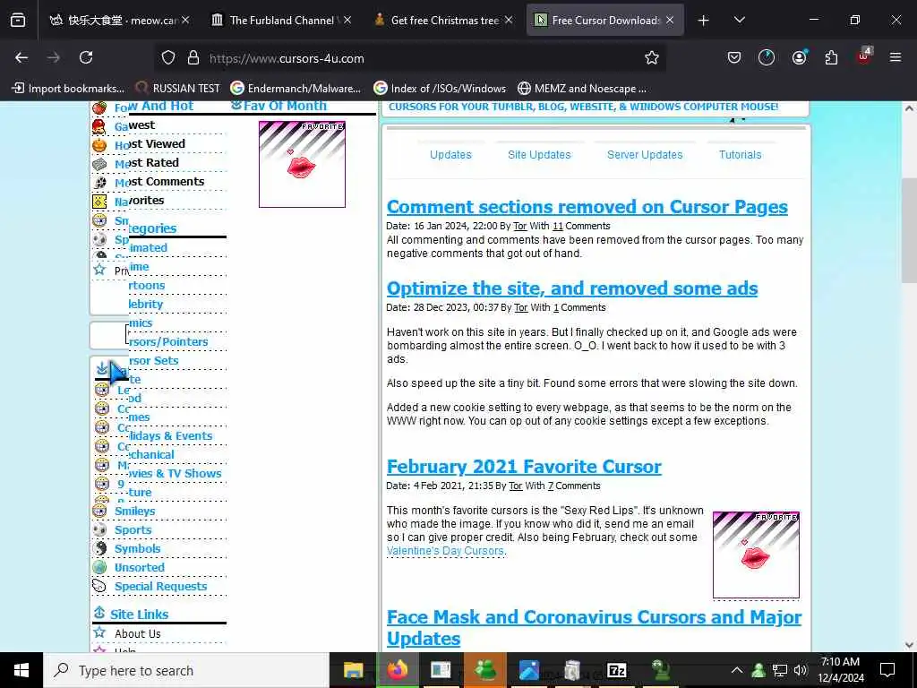Click the volume speaker tray icon
Image resolution: width=917 pixels, height=688 pixels.
pos(801,670)
